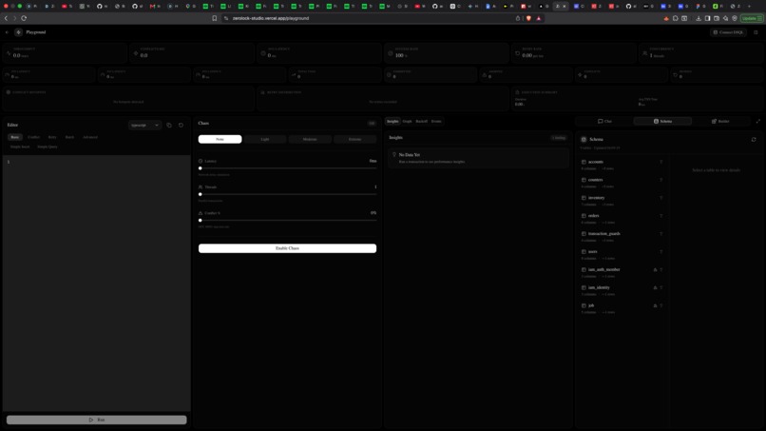The width and height of the screenshot is (766, 431).
Task: Expand the counters table entry
Action: (x=622, y=183)
